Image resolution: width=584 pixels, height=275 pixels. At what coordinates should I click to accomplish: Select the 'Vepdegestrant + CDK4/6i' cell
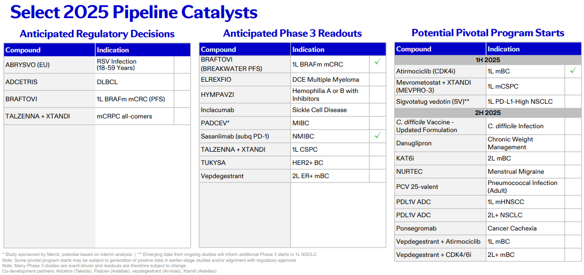440,255
